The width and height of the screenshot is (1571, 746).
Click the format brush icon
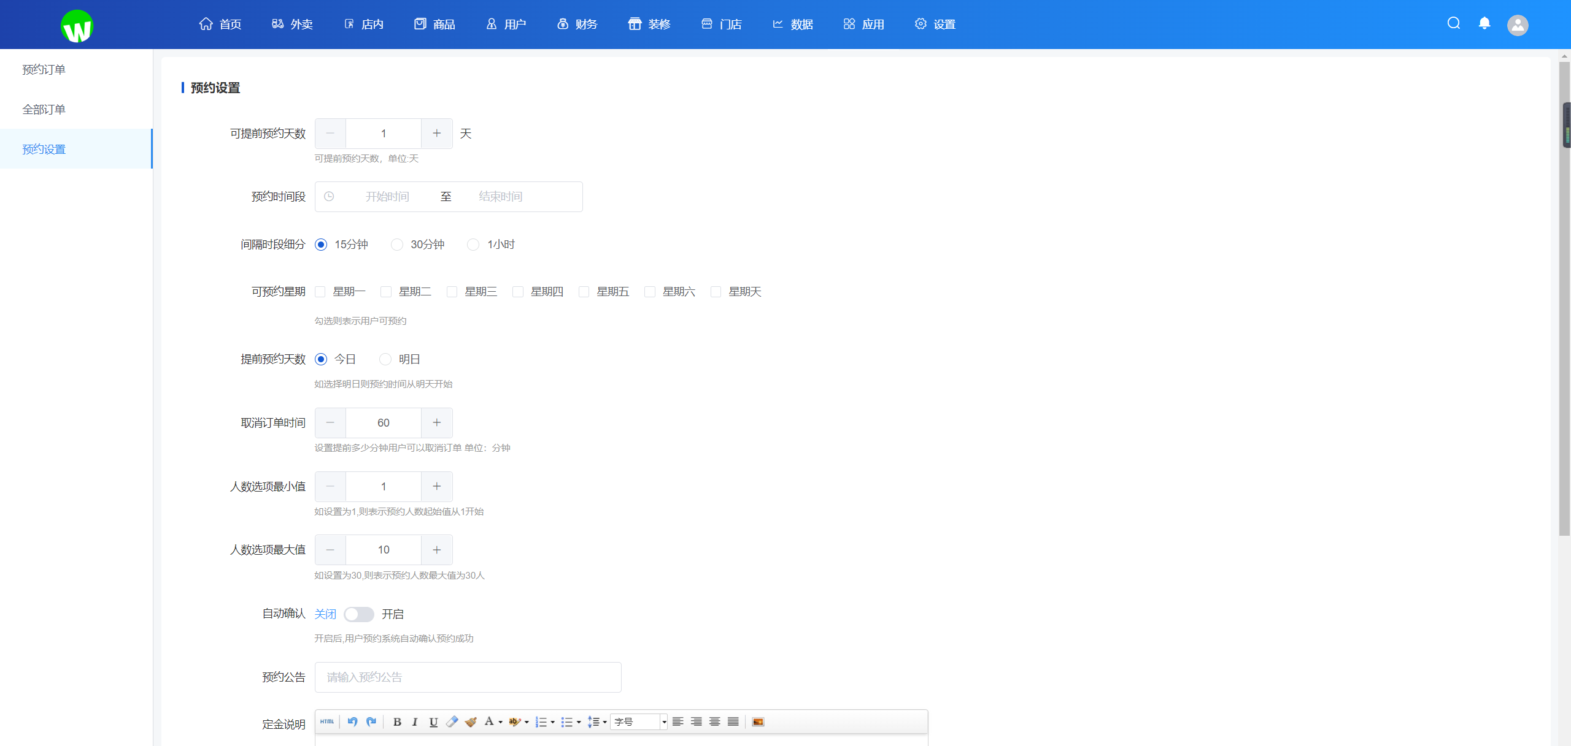click(x=471, y=721)
